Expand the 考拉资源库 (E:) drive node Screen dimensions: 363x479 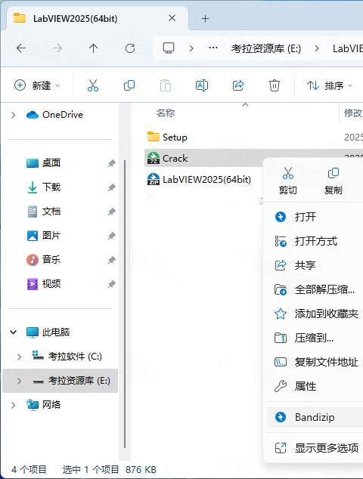19,381
